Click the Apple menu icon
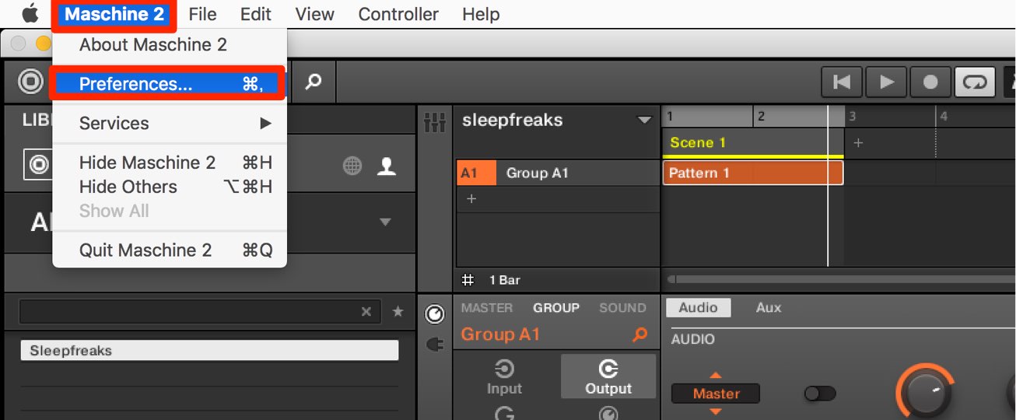This screenshot has height=420, width=1016. tap(30, 14)
